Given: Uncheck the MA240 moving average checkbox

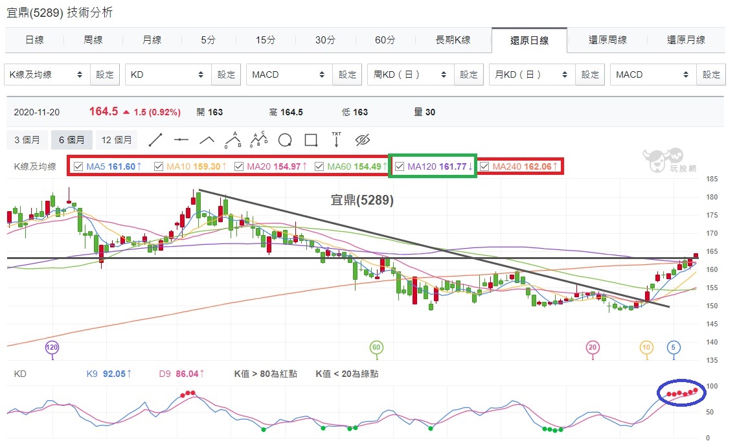Looking at the screenshot, I should point(484,166).
